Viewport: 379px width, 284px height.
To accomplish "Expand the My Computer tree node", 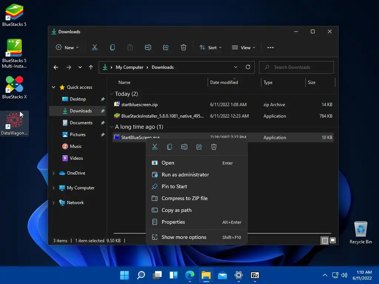I will [53, 188].
